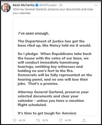Viewport: 102px width, 125px height.
Task: Click the "vacation flight scheduled" paragraph
Action: (x=53, y=98)
